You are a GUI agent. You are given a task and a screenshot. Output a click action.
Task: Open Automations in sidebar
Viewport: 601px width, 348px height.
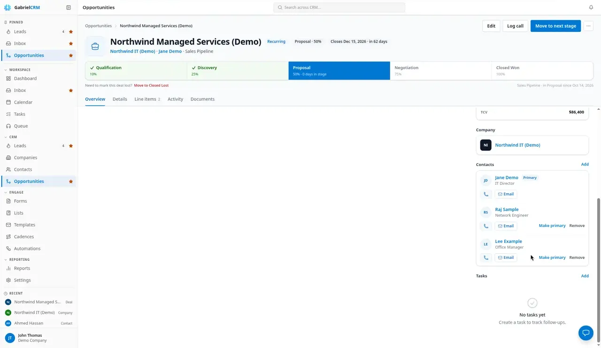tap(27, 249)
